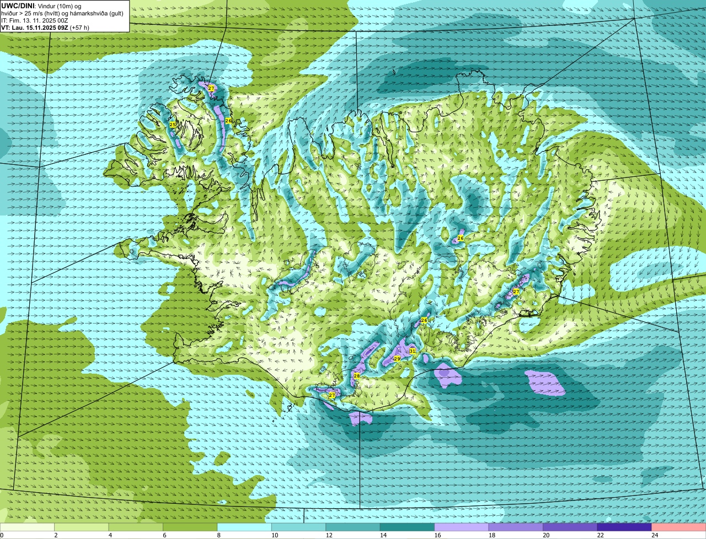Click the legend tick label 20
This screenshot has height=539, width=706.
tap(545, 535)
